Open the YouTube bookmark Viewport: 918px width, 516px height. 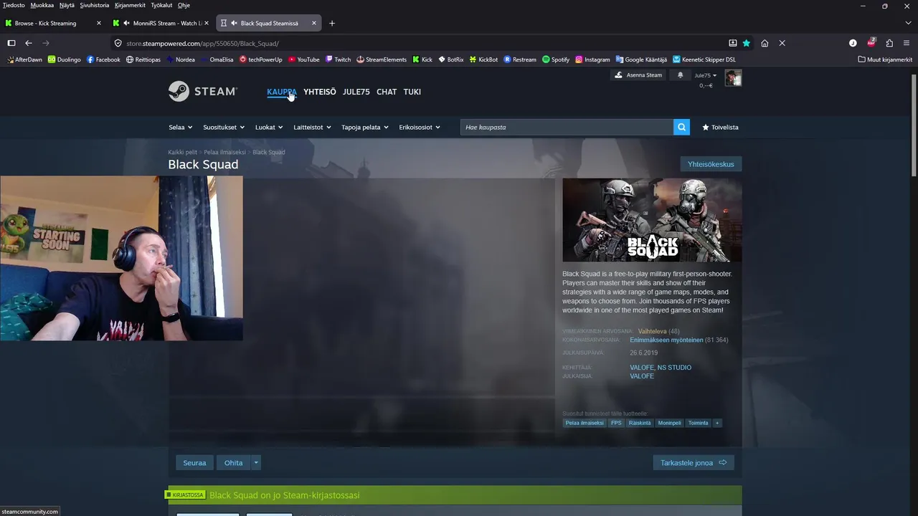[304, 59]
